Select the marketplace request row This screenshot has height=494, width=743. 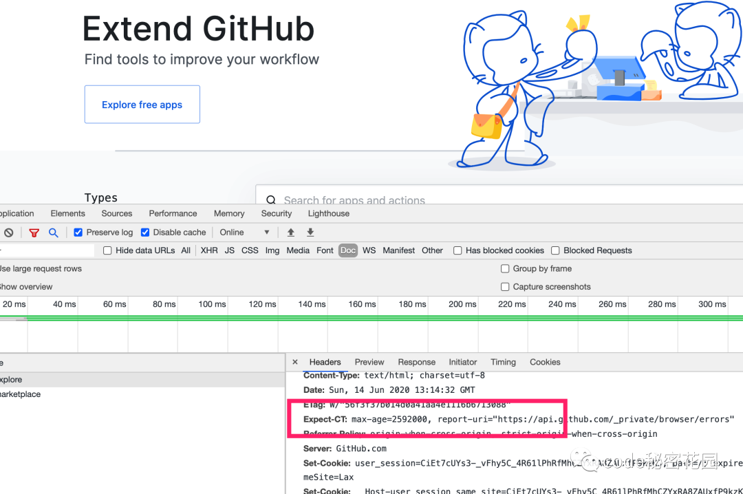pos(142,394)
